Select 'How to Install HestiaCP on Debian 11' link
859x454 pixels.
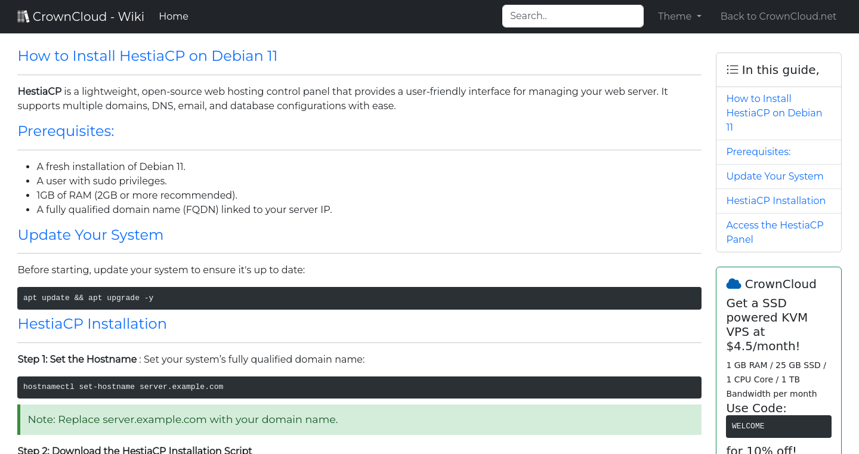click(774, 113)
